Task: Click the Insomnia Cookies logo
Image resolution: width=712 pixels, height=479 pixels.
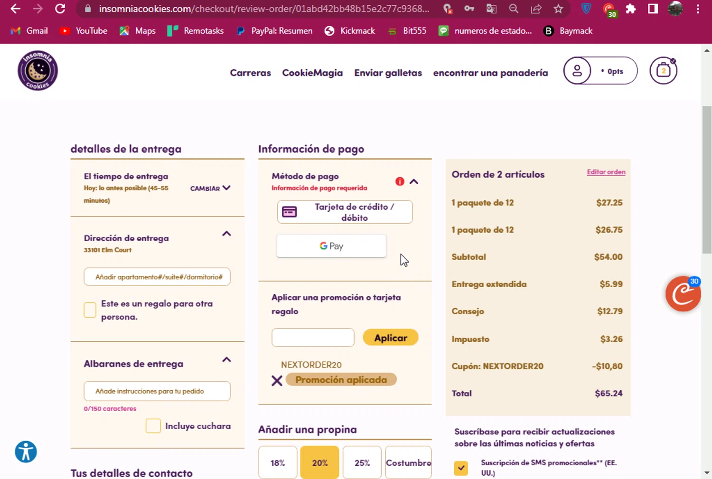Action: (x=37, y=71)
